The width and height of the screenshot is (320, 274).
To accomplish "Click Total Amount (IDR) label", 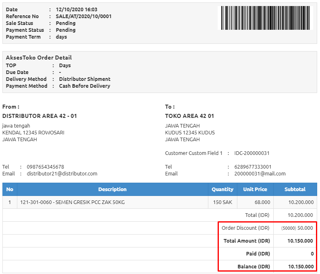I will [x=247, y=241].
